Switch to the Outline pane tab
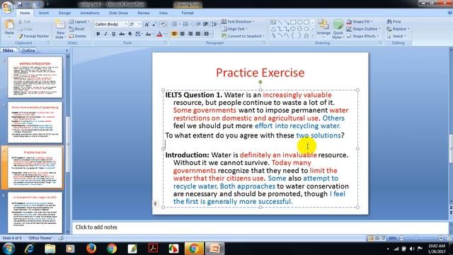Image resolution: width=453 pixels, height=255 pixels. pyautogui.click(x=28, y=50)
